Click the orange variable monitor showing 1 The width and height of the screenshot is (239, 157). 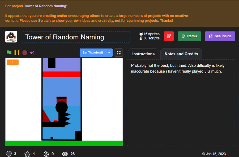coord(13,62)
